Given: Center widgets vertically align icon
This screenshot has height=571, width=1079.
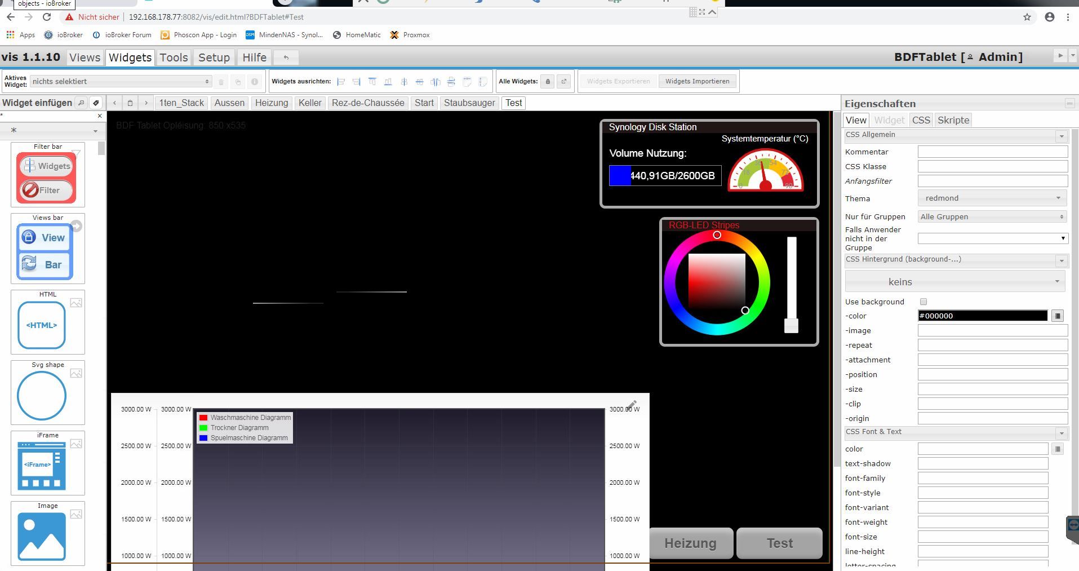Looking at the screenshot, I should pos(404,82).
